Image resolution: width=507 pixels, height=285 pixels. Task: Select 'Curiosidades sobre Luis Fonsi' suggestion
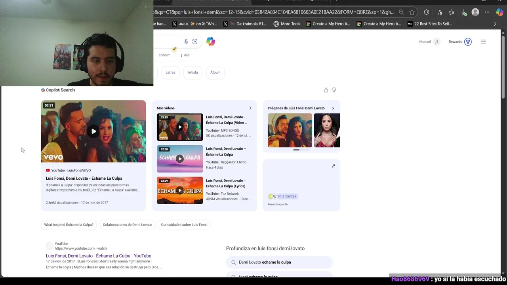pyautogui.click(x=184, y=225)
